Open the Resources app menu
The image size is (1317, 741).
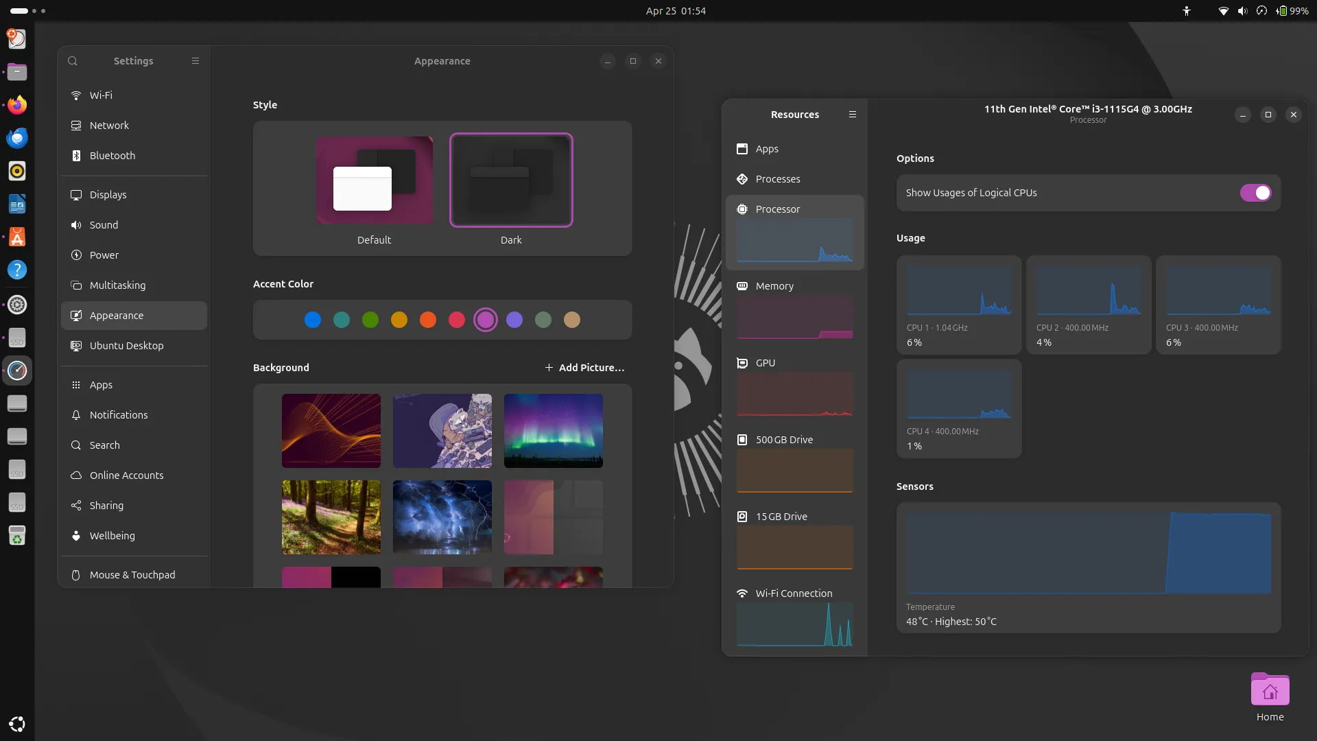click(853, 114)
